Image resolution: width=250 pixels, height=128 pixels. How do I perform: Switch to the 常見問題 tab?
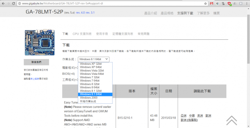pos(143,34)
